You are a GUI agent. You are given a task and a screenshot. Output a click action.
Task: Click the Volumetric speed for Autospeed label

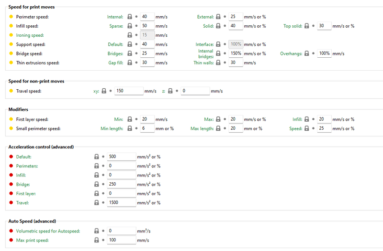48,231
